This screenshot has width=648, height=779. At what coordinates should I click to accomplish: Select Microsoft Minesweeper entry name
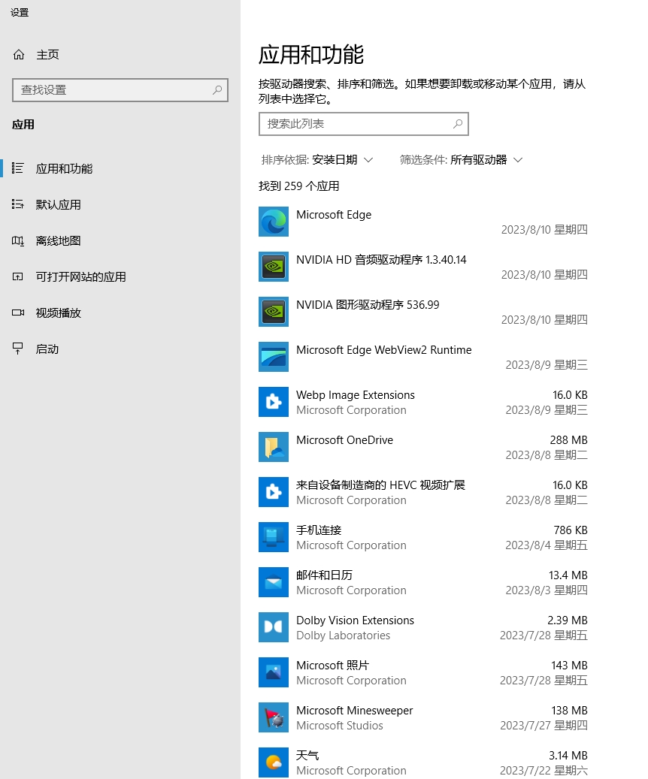[x=355, y=711]
